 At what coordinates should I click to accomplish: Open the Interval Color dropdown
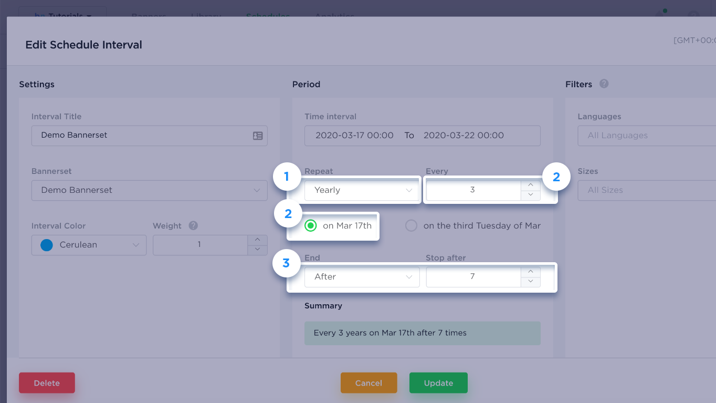(89, 245)
